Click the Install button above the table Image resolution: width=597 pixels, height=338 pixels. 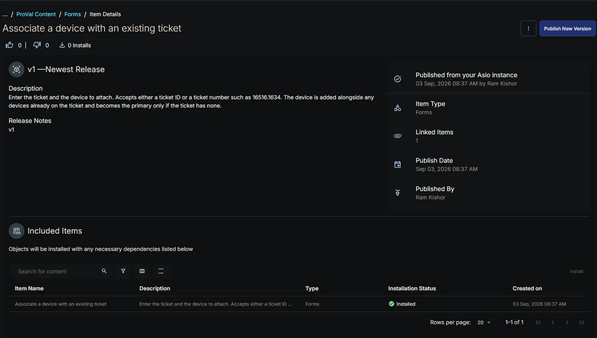577,271
